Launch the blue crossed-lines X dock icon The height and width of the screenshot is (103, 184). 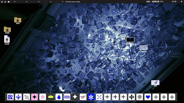pyautogui.click(x=99, y=97)
